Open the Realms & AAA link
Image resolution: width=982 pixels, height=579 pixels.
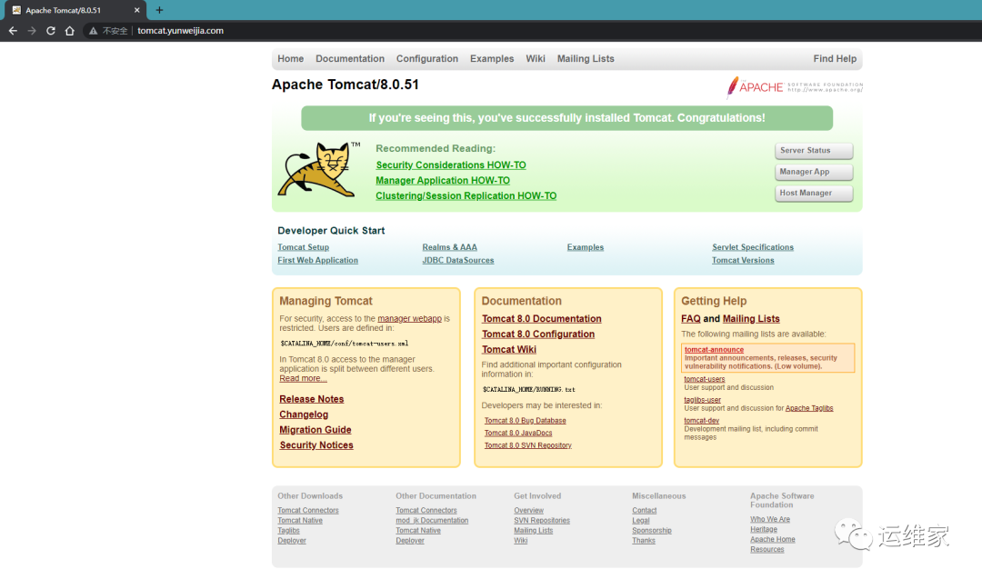[450, 247]
